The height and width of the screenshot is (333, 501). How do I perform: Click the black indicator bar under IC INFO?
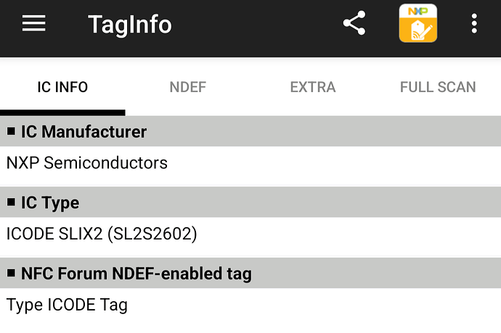pos(62,112)
